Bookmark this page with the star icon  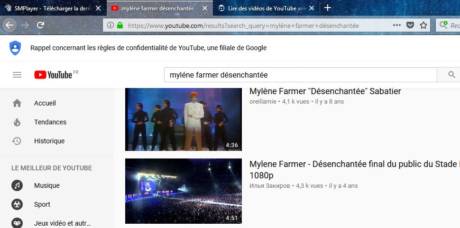point(423,25)
